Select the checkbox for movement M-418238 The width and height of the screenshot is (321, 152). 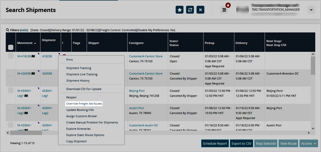click(x=11, y=56)
